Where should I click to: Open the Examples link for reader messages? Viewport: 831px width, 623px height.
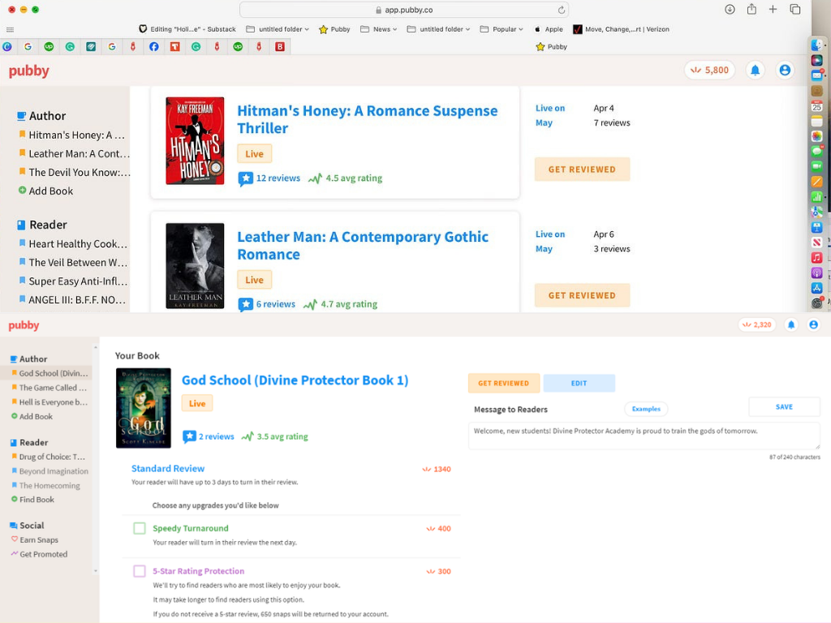pos(646,409)
